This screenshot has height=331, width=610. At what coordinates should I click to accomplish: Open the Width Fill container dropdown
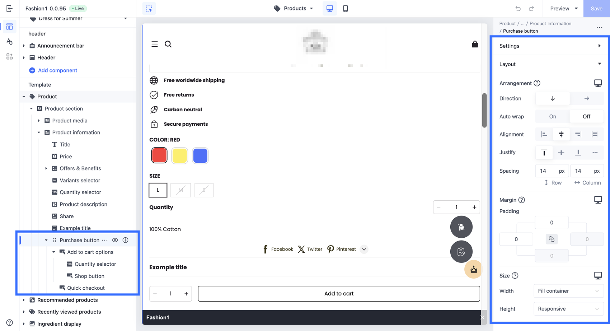(x=569, y=291)
